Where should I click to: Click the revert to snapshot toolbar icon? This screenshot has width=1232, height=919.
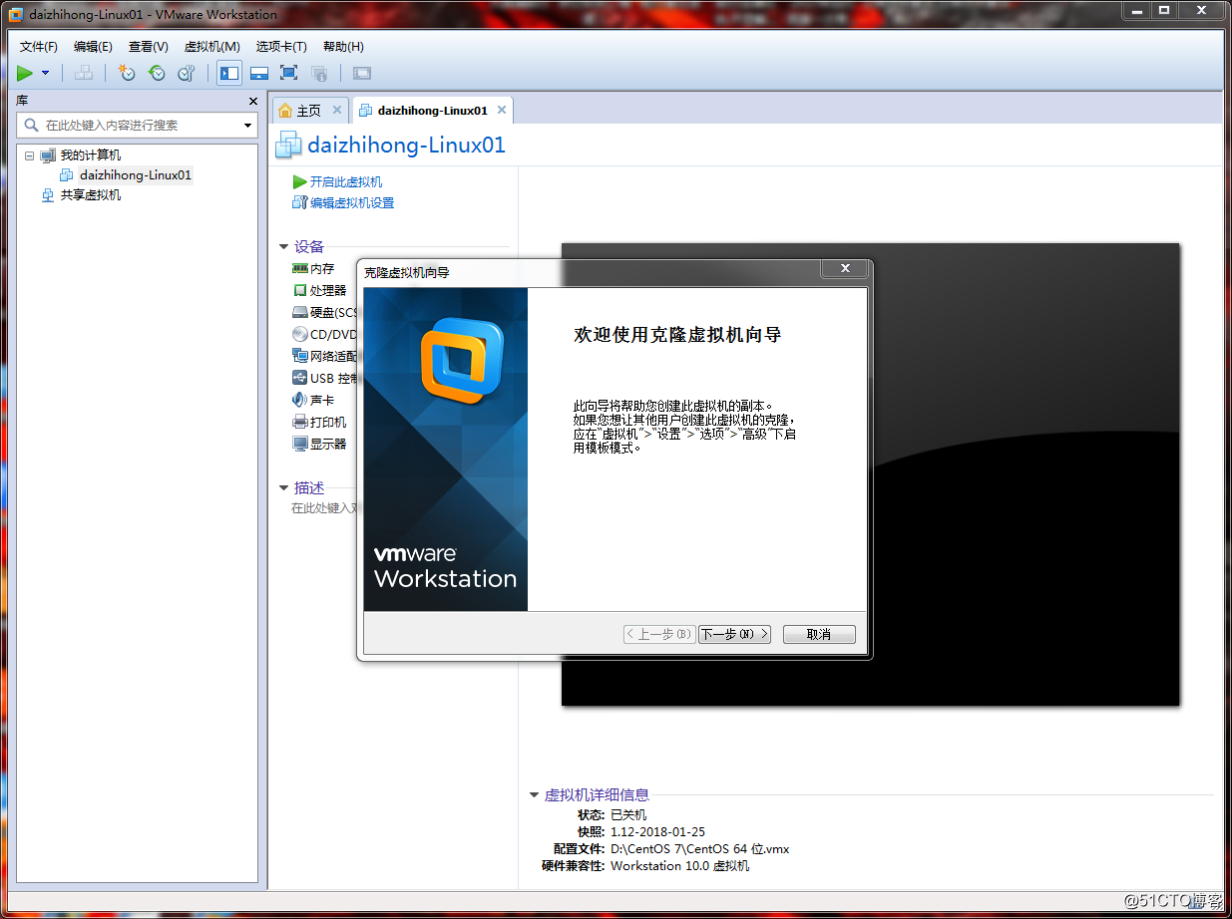tap(157, 73)
